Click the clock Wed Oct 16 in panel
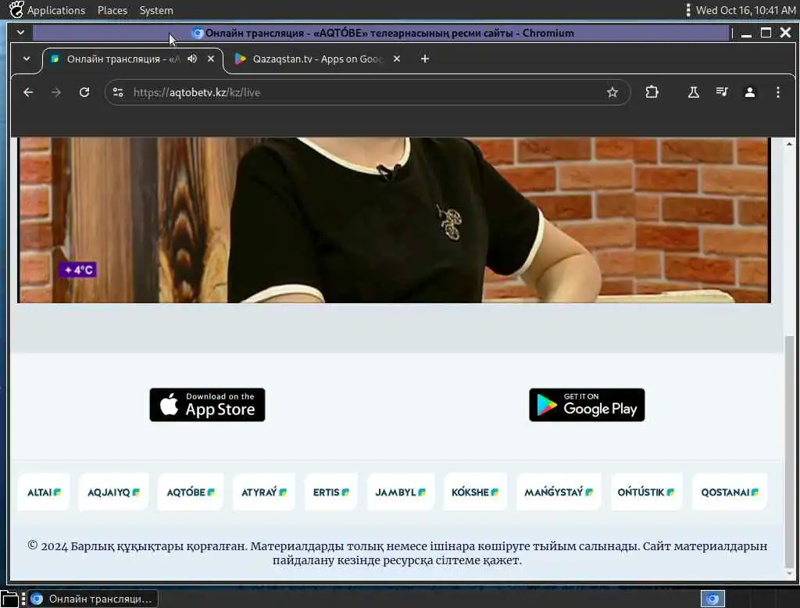The height and width of the screenshot is (608, 800). pos(745,10)
